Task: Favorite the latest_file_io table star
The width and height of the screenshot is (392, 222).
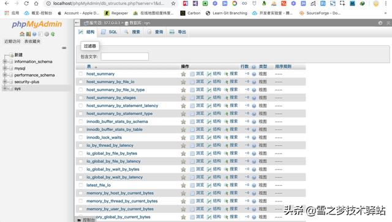Action: tap(183, 185)
